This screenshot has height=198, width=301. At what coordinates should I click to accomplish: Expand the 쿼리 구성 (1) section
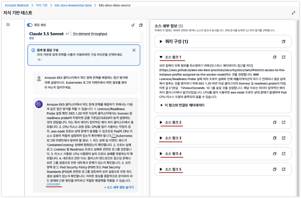point(161,41)
